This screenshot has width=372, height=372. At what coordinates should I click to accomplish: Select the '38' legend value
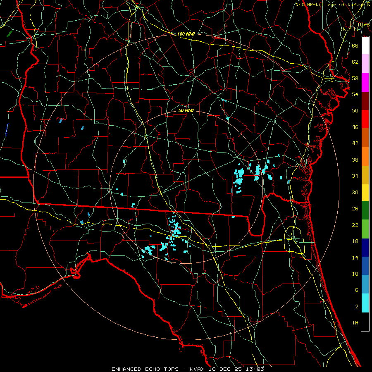click(x=355, y=160)
